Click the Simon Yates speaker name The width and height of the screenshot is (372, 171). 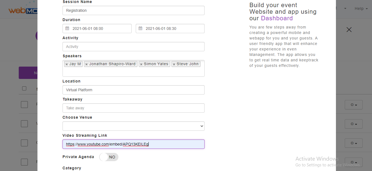click(156, 64)
